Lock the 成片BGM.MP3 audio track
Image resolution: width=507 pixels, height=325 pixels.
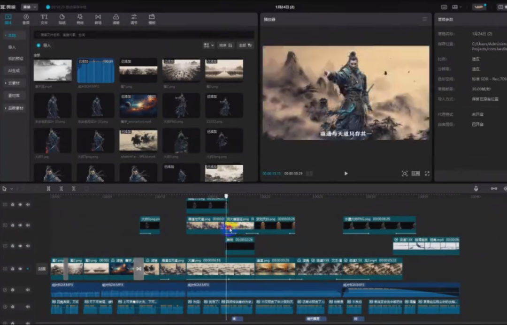pos(13,290)
